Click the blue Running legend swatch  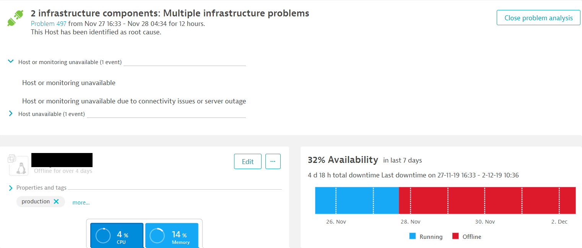click(x=412, y=236)
